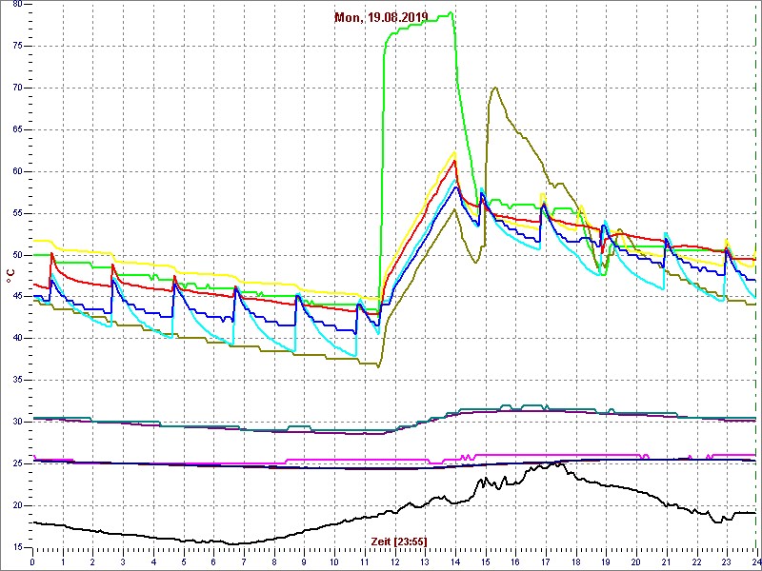
Task: Click the hour '12' on the time axis
Action: tap(394, 562)
